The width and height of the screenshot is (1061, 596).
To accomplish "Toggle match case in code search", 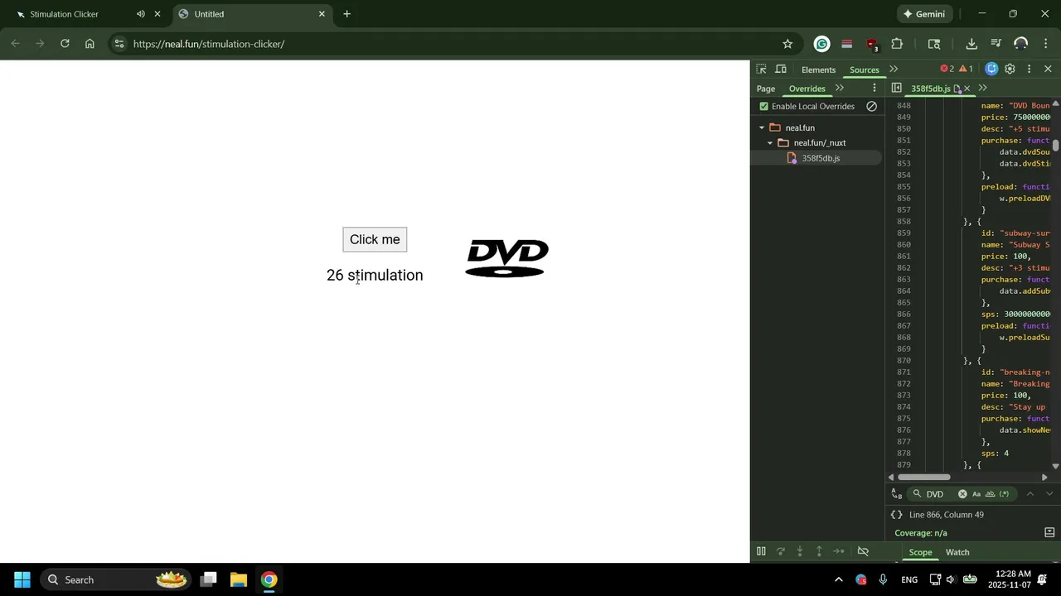I will (976, 494).
